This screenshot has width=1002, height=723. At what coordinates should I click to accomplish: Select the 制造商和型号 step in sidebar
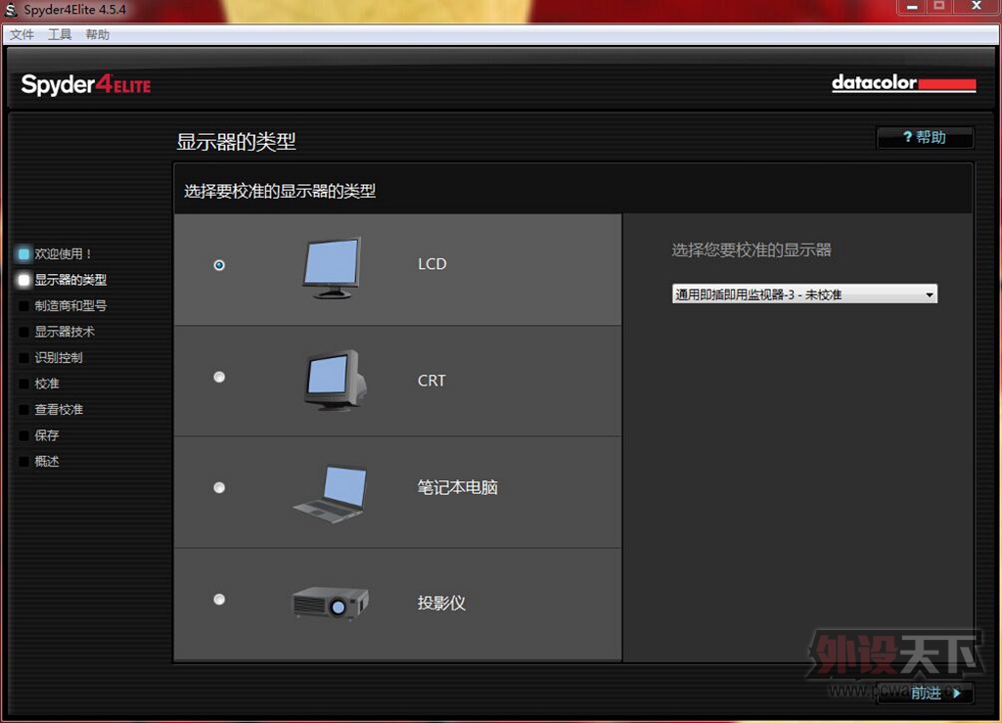click(x=63, y=306)
